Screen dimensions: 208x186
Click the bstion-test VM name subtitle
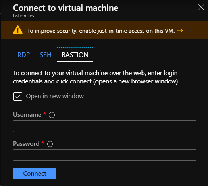click(24, 16)
